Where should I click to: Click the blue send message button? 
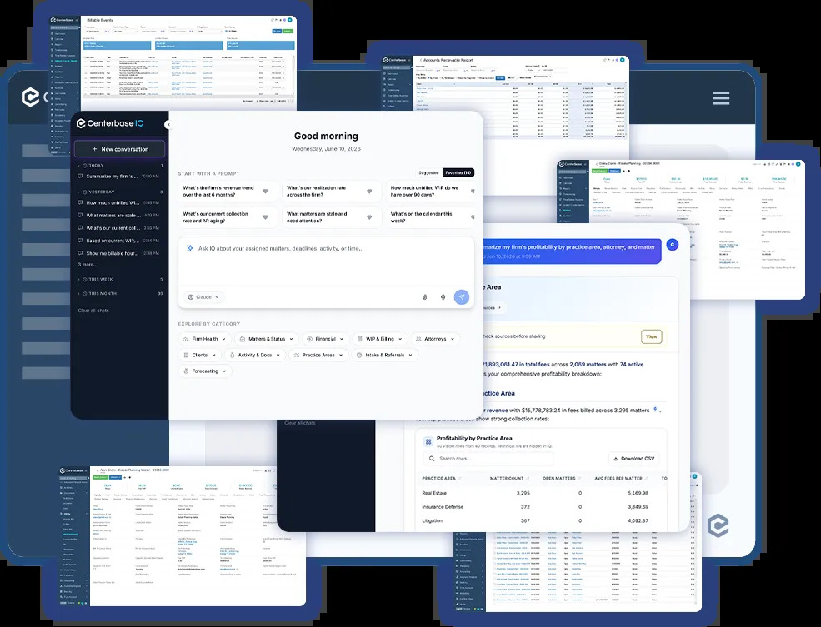(x=461, y=297)
